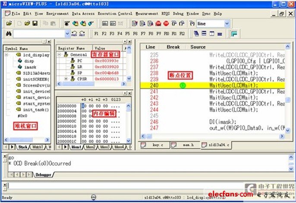The image size is (296, 203).
Task: Close the stack symbol panel
Action: point(49,41)
